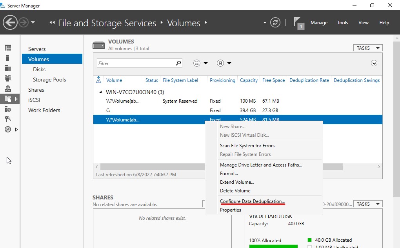Select the C: volume row

[x=238, y=110]
